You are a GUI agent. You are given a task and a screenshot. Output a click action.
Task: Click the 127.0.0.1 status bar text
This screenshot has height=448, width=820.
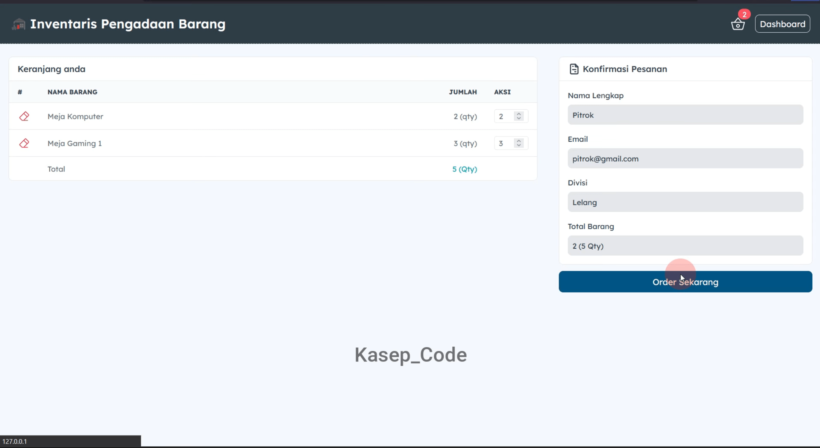point(15,441)
